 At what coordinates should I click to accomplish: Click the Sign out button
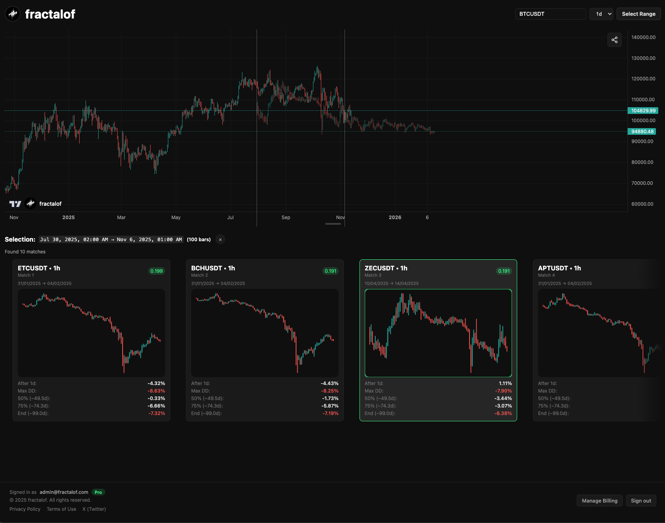[641, 501]
